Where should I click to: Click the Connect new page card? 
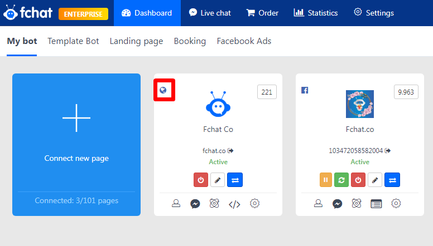(x=76, y=145)
